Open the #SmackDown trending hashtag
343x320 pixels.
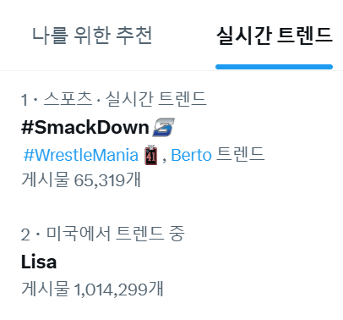coord(85,127)
